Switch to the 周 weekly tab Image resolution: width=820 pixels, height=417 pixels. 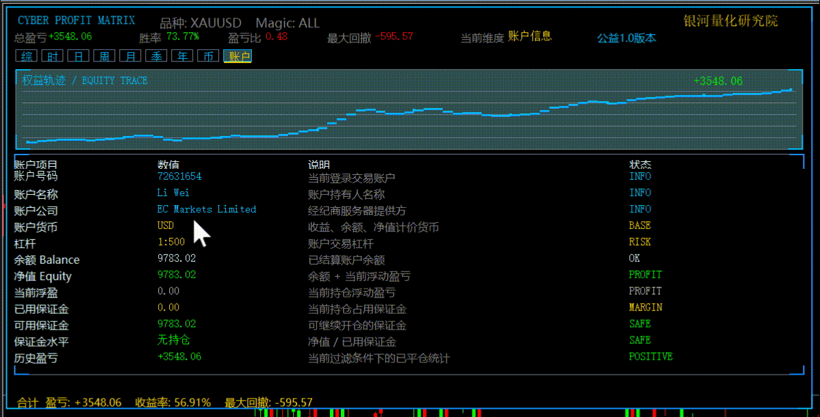pyautogui.click(x=104, y=56)
